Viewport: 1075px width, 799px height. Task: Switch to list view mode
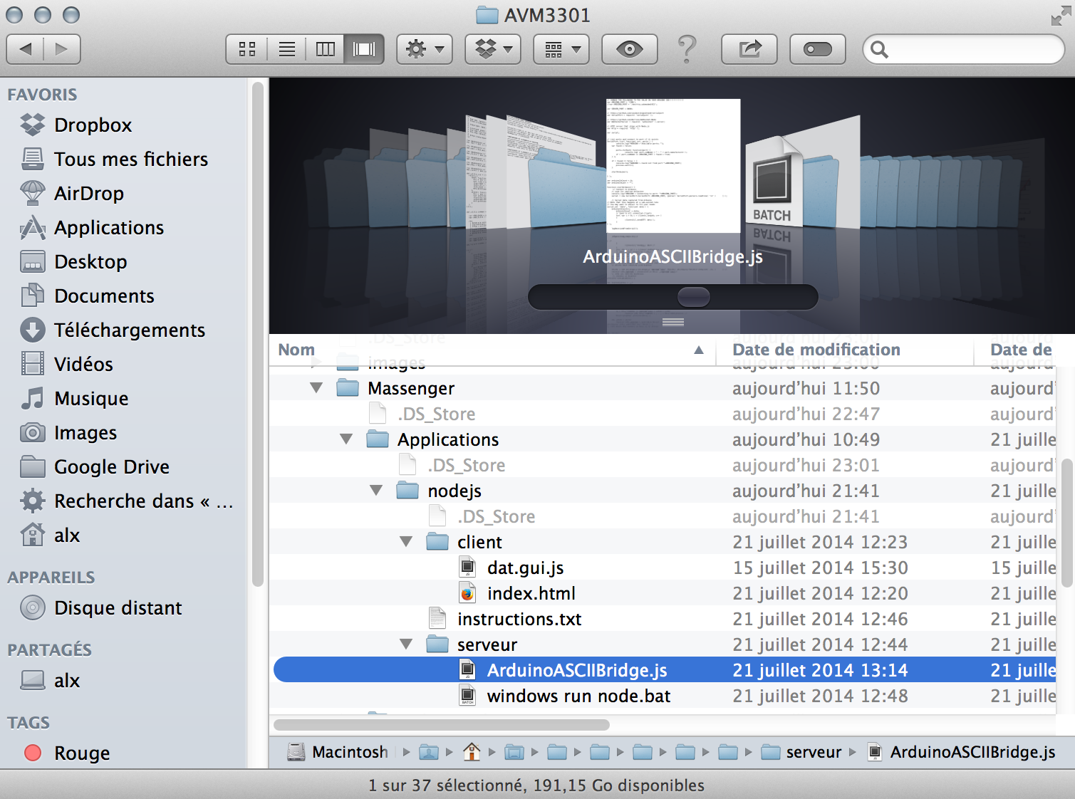[x=287, y=49]
